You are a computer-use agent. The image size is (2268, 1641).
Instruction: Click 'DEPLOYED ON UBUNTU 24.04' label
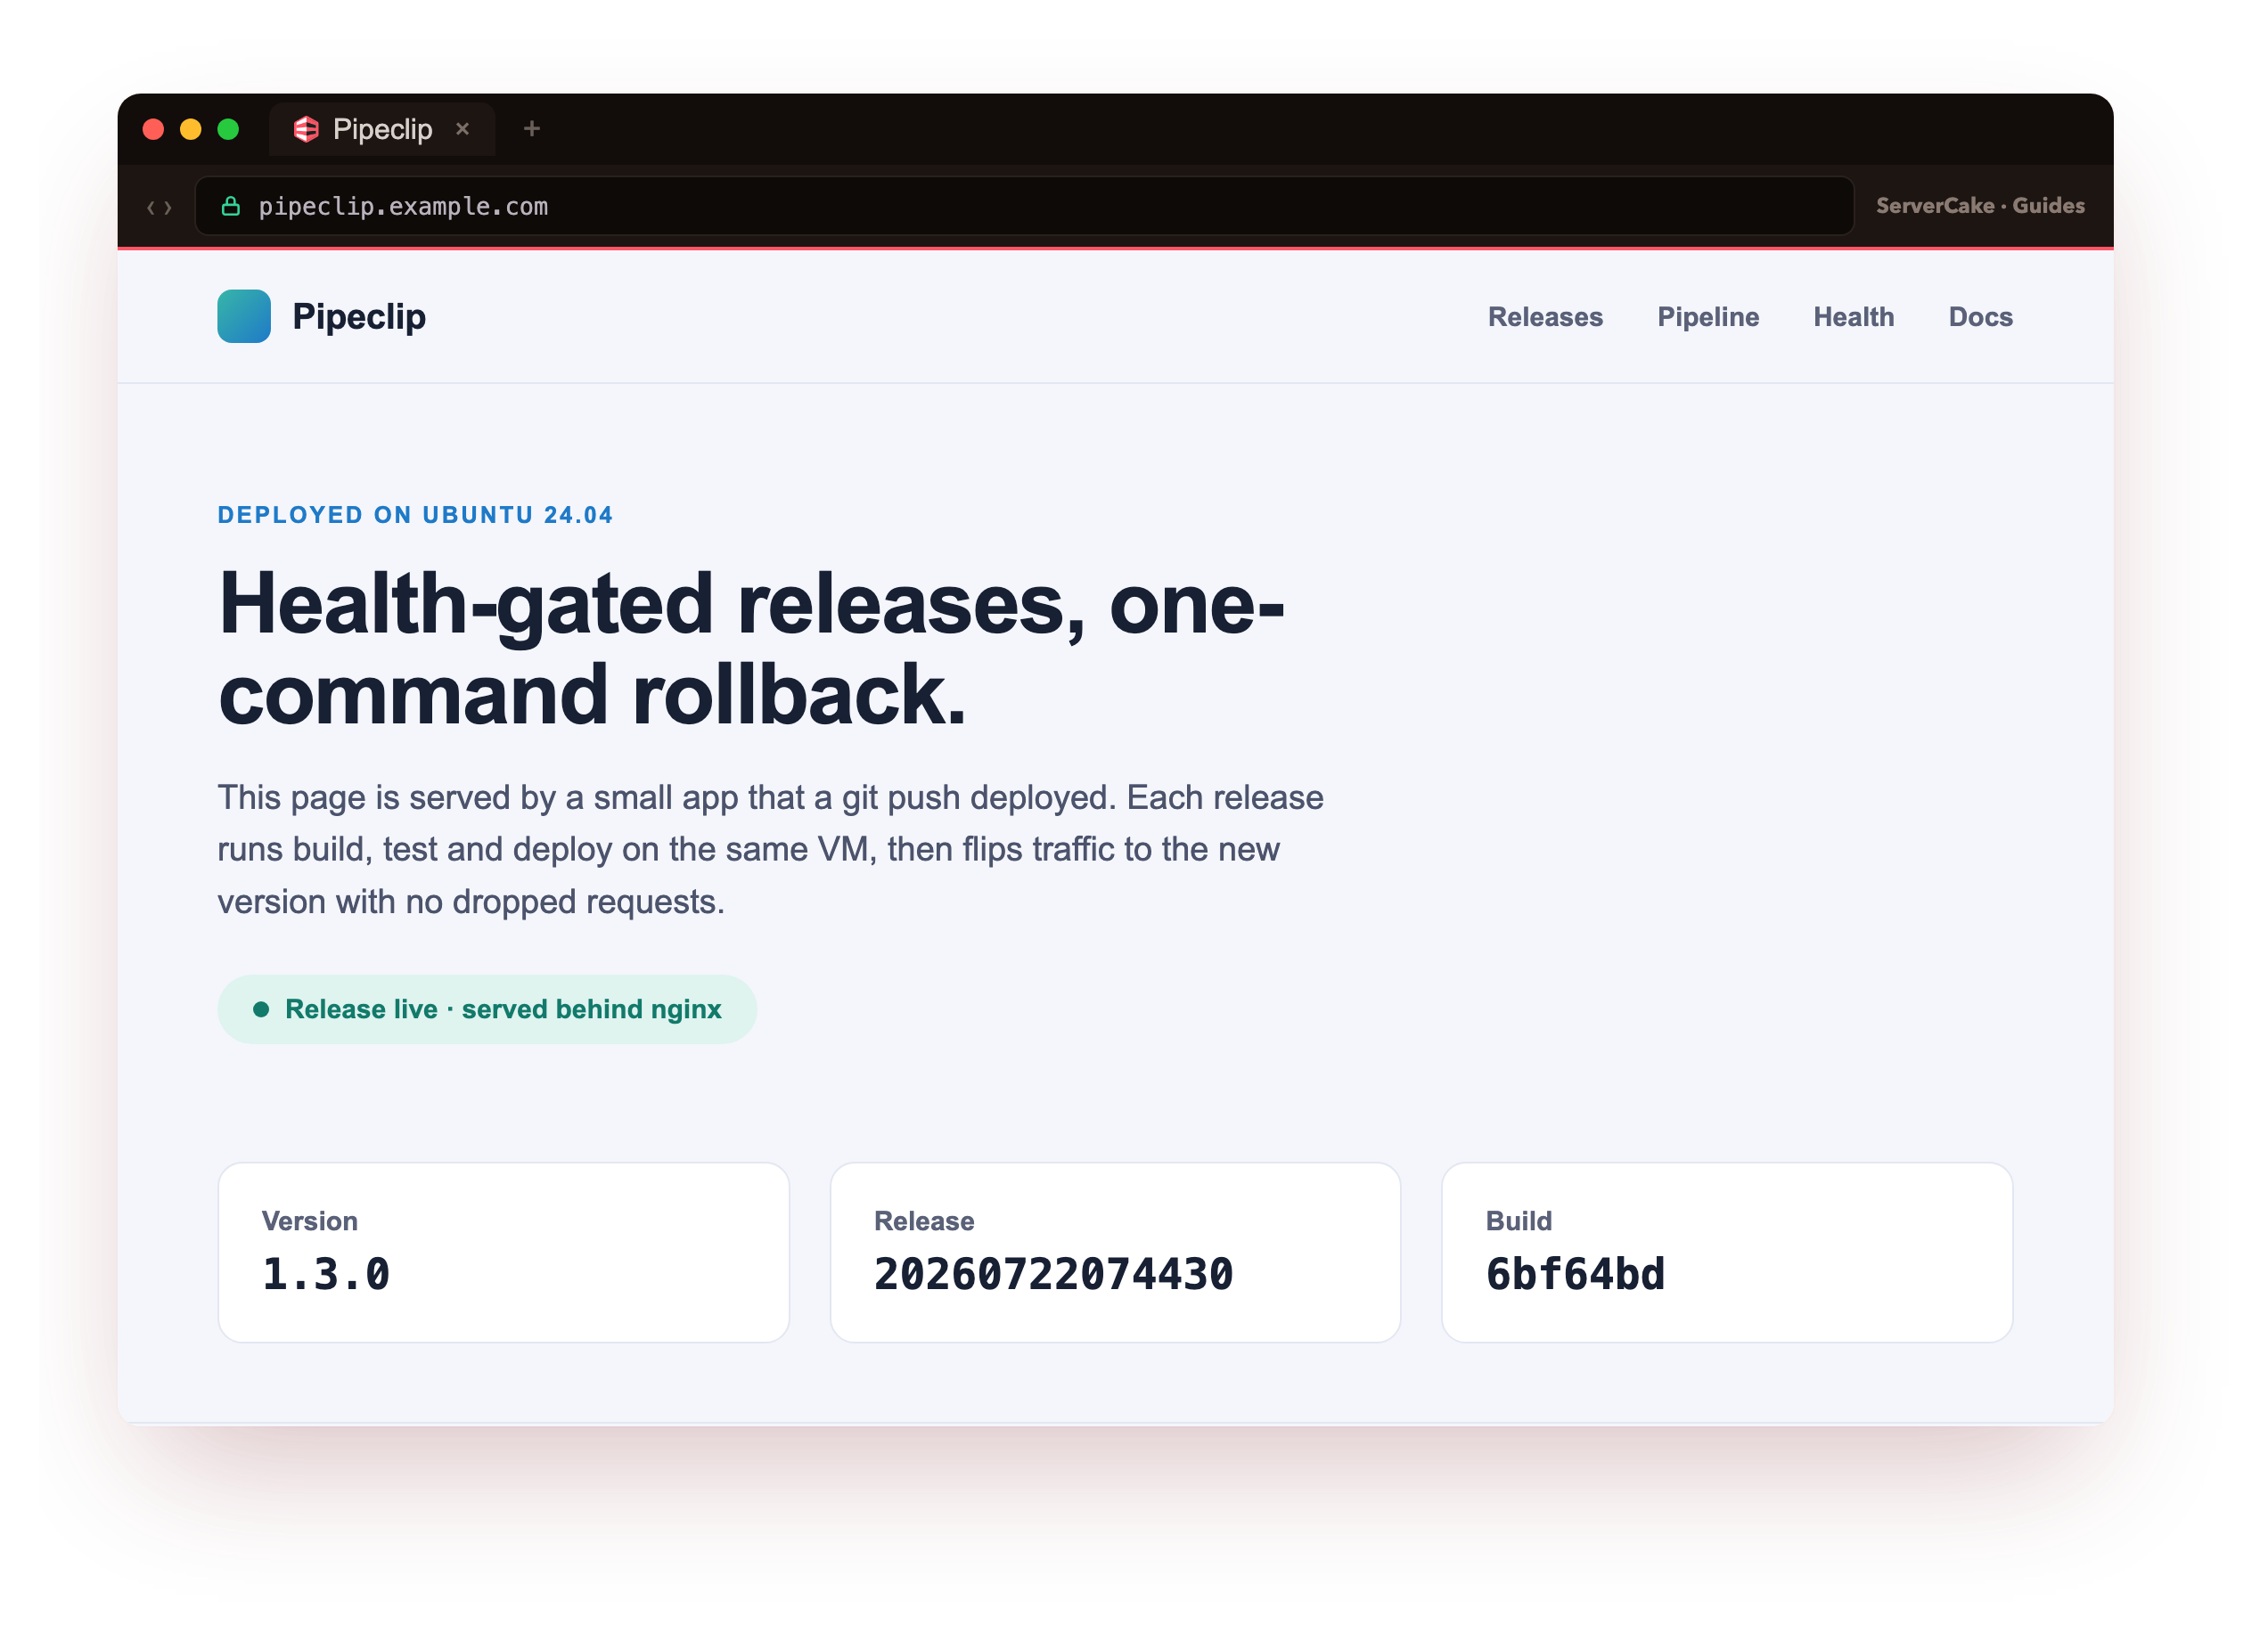[x=416, y=516]
